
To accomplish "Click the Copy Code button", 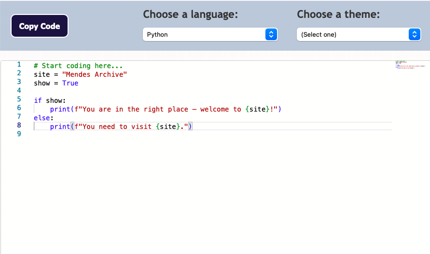I will (x=40, y=26).
